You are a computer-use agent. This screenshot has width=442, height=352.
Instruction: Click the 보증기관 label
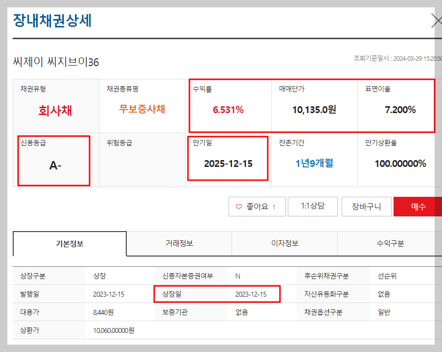[175, 312]
